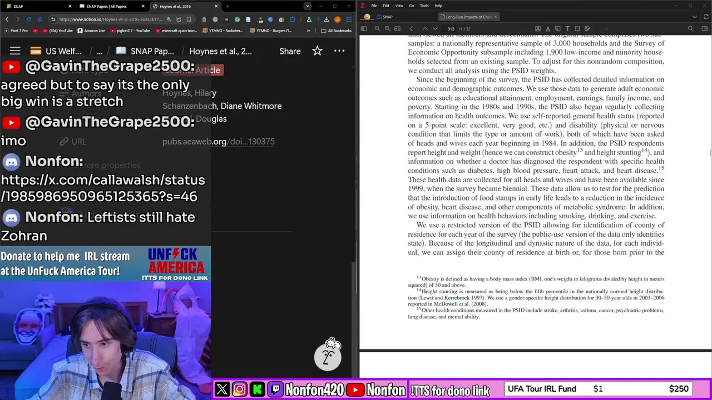The height and width of the screenshot is (400, 712).
Task: Reload the Notion page
Action: pos(29,19)
